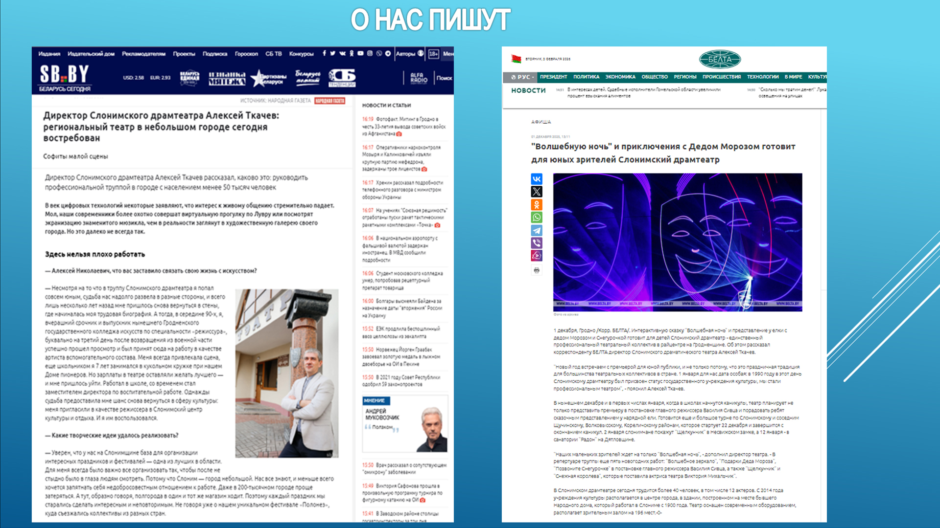Open SB.BY YouTube channel icon

(x=360, y=53)
